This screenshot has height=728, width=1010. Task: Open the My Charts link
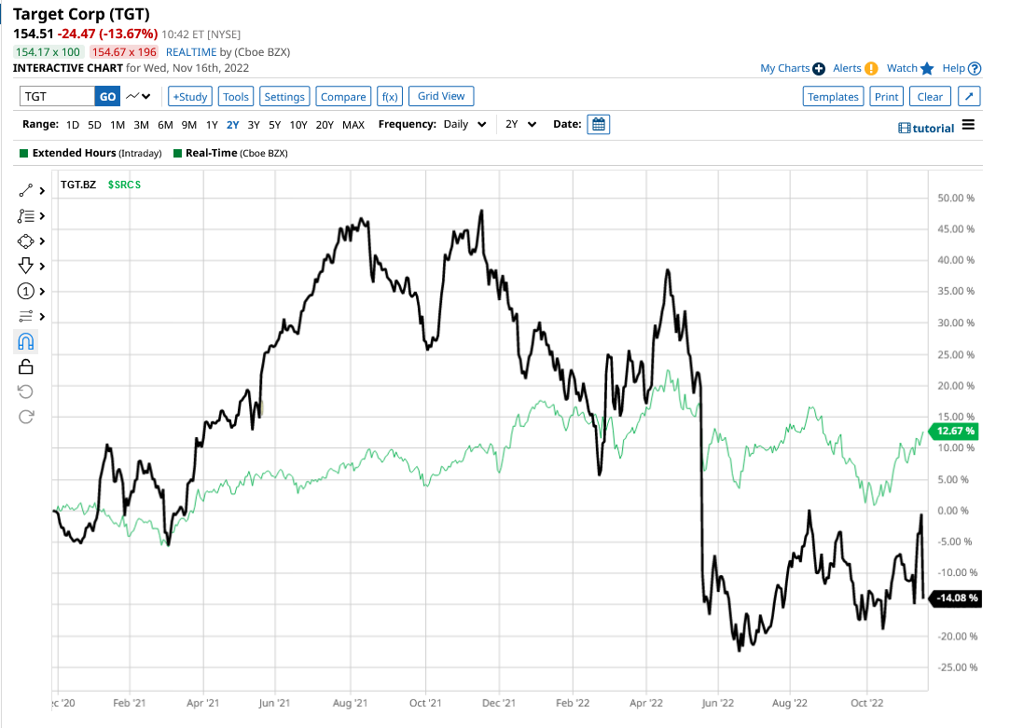(784, 68)
